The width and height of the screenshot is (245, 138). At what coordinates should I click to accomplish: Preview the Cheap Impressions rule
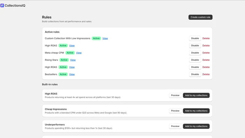[175, 111]
